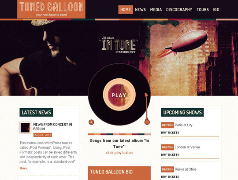Image resolution: width=238 pixels, height=180 pixels.
Task: Open the Discography page
Action: (179, 10)
